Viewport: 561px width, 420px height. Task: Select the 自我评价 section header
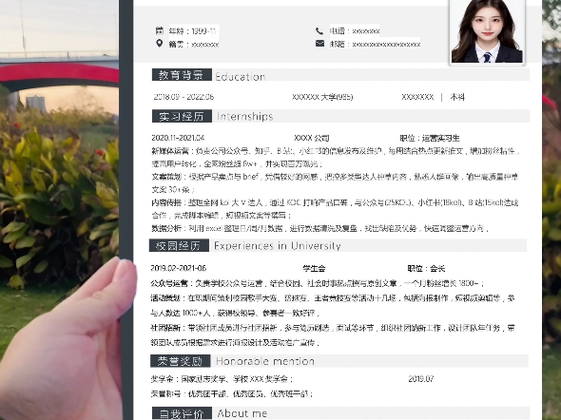(x=182, y=413)
